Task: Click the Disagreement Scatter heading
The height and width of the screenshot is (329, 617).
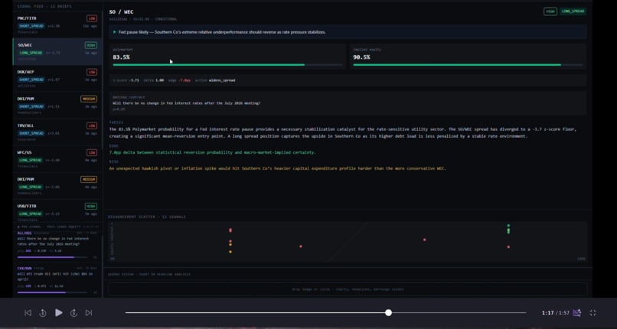Action: (x=147, y=217)
